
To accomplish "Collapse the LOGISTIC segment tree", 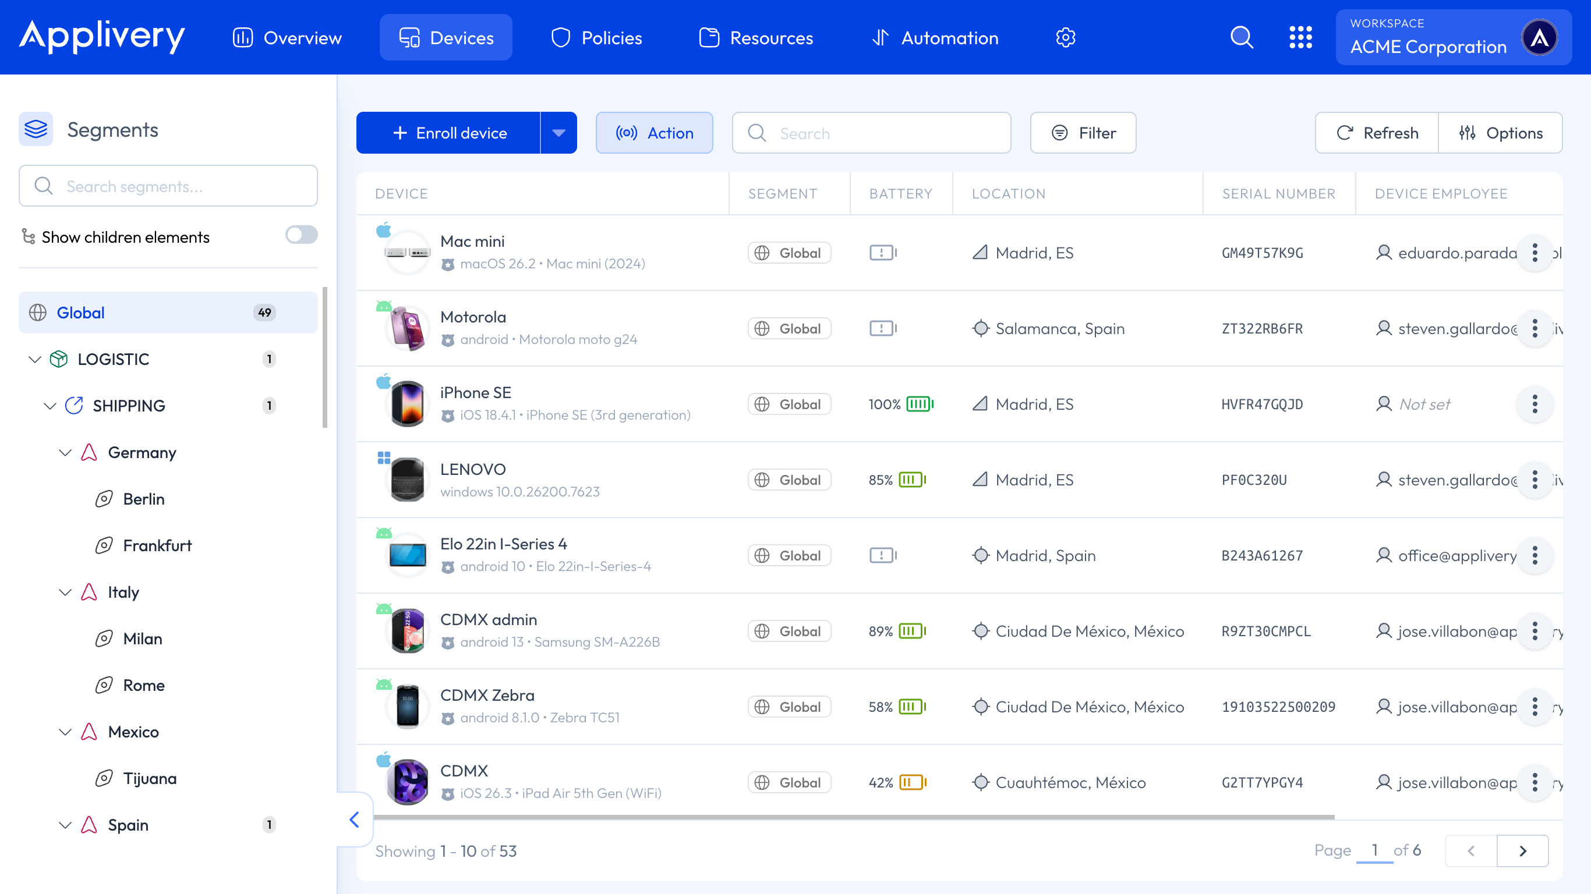I will pos(35,359).
